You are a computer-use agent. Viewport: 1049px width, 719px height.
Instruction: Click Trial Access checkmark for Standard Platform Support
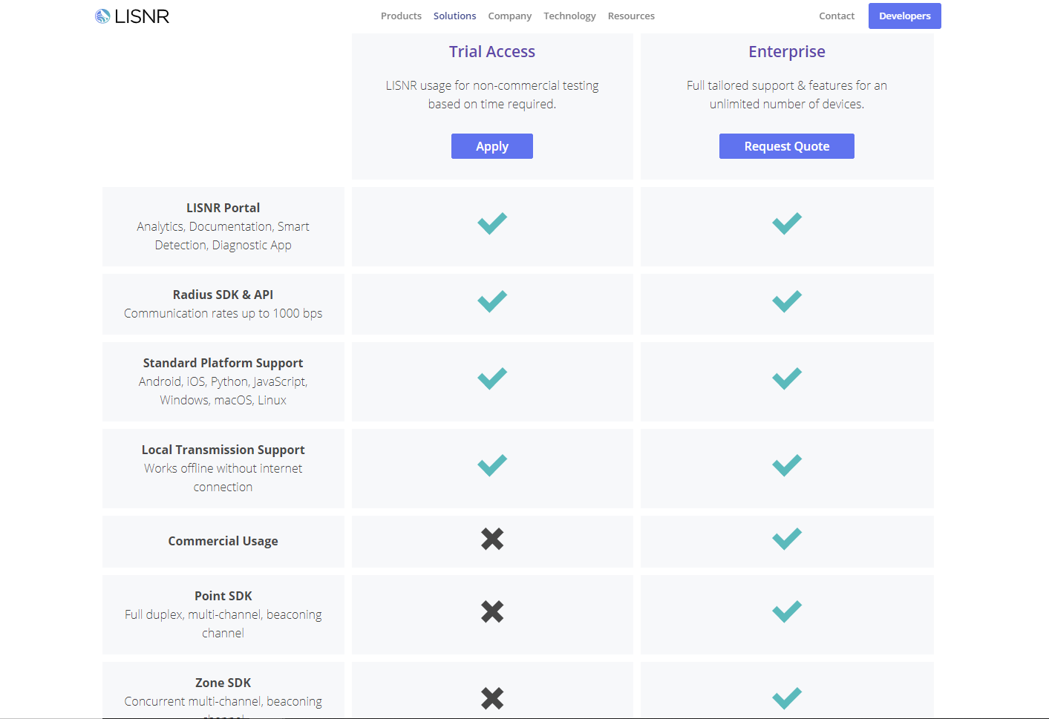pos(492,378)
